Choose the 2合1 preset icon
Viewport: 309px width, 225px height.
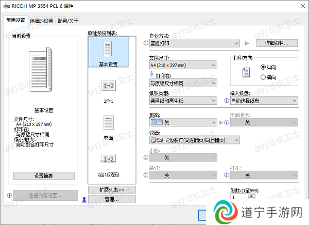point(109,86)
